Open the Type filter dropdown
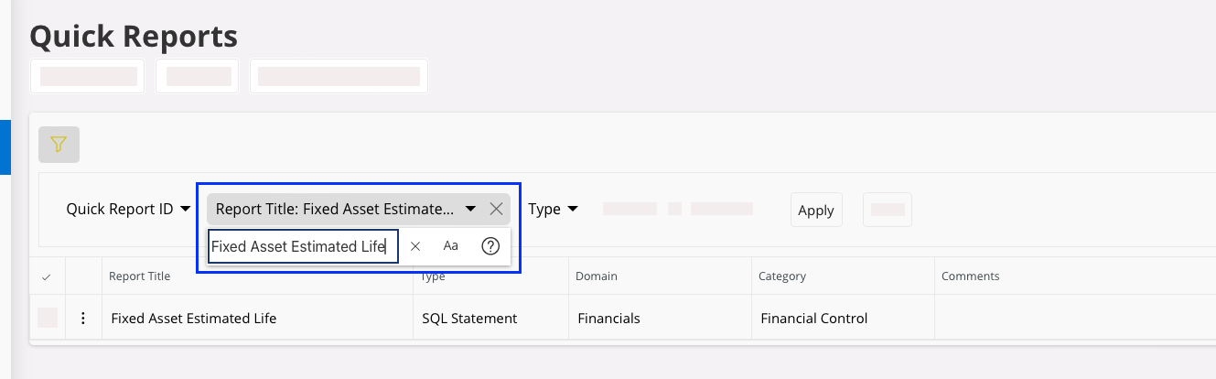The image size is (1216, 379). (553, 209)
